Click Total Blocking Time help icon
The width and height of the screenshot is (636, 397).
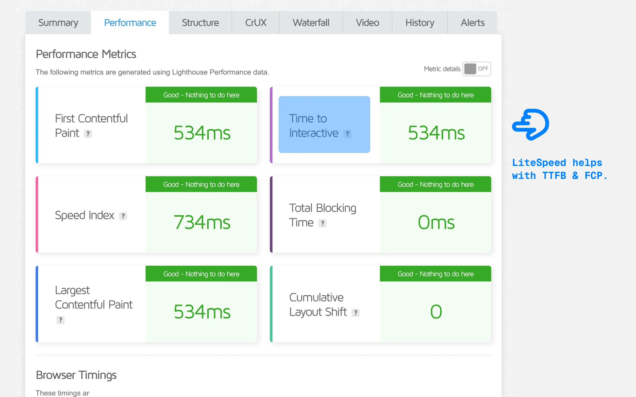(322, 223)
